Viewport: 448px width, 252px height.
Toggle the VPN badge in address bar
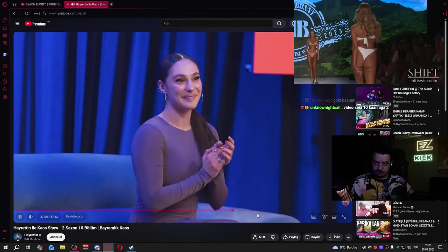[x=36, y=13]
